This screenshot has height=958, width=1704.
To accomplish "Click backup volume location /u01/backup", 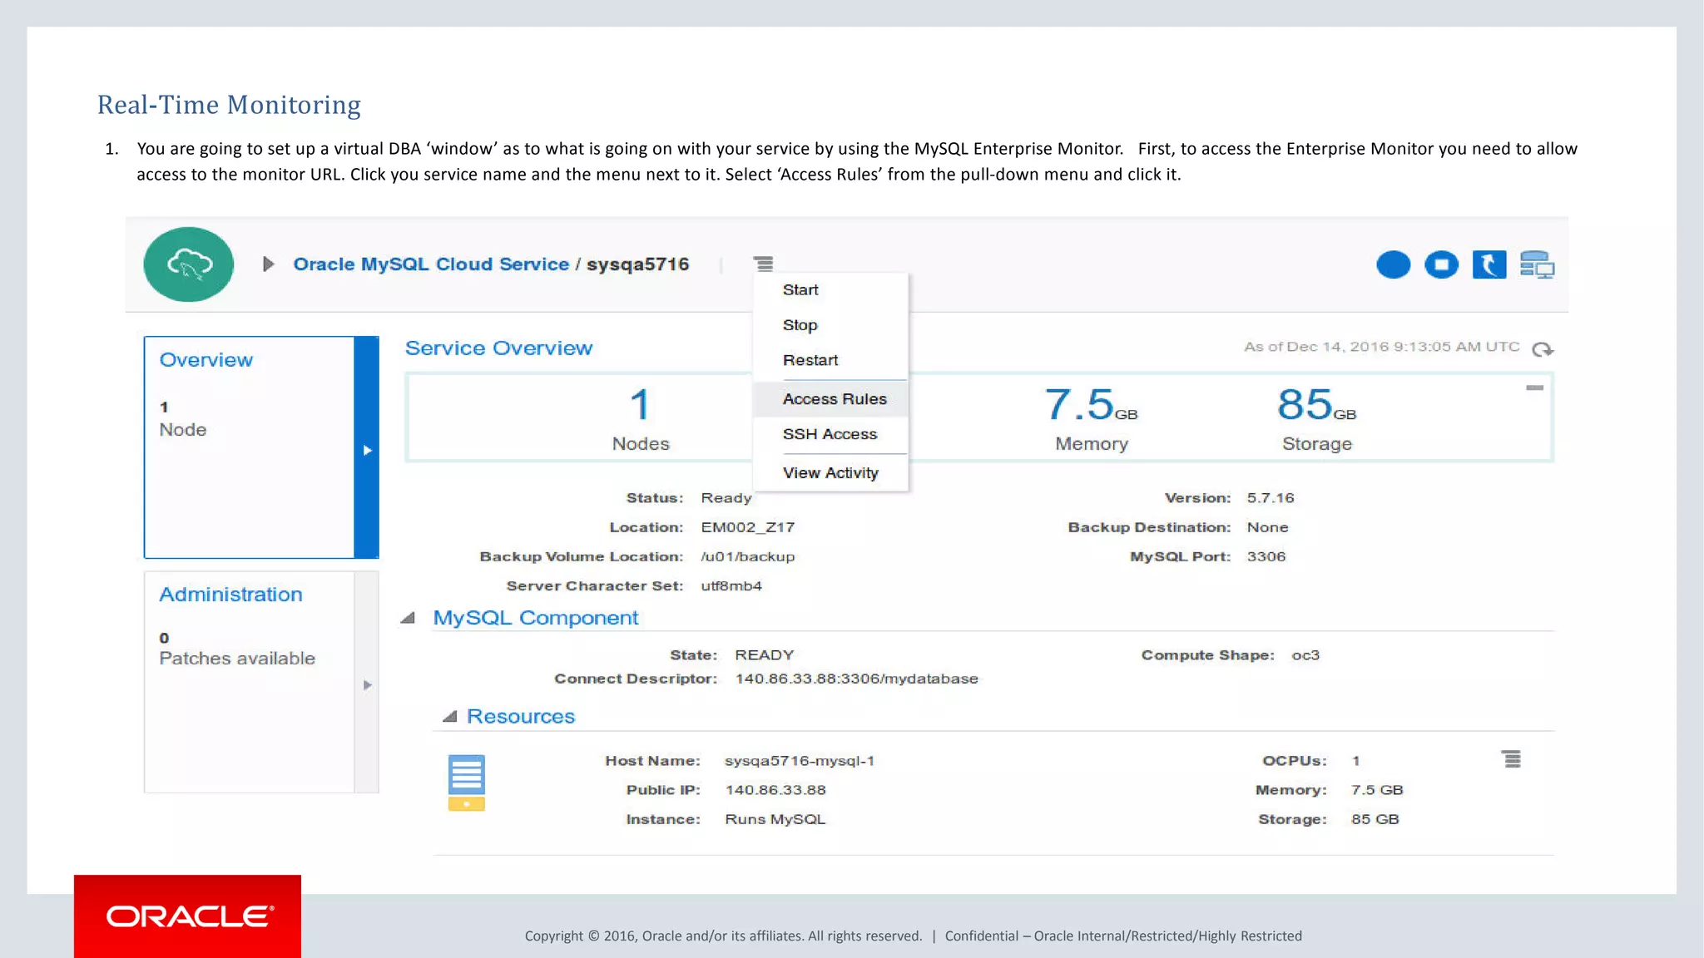I will click(x=748, y=556).
